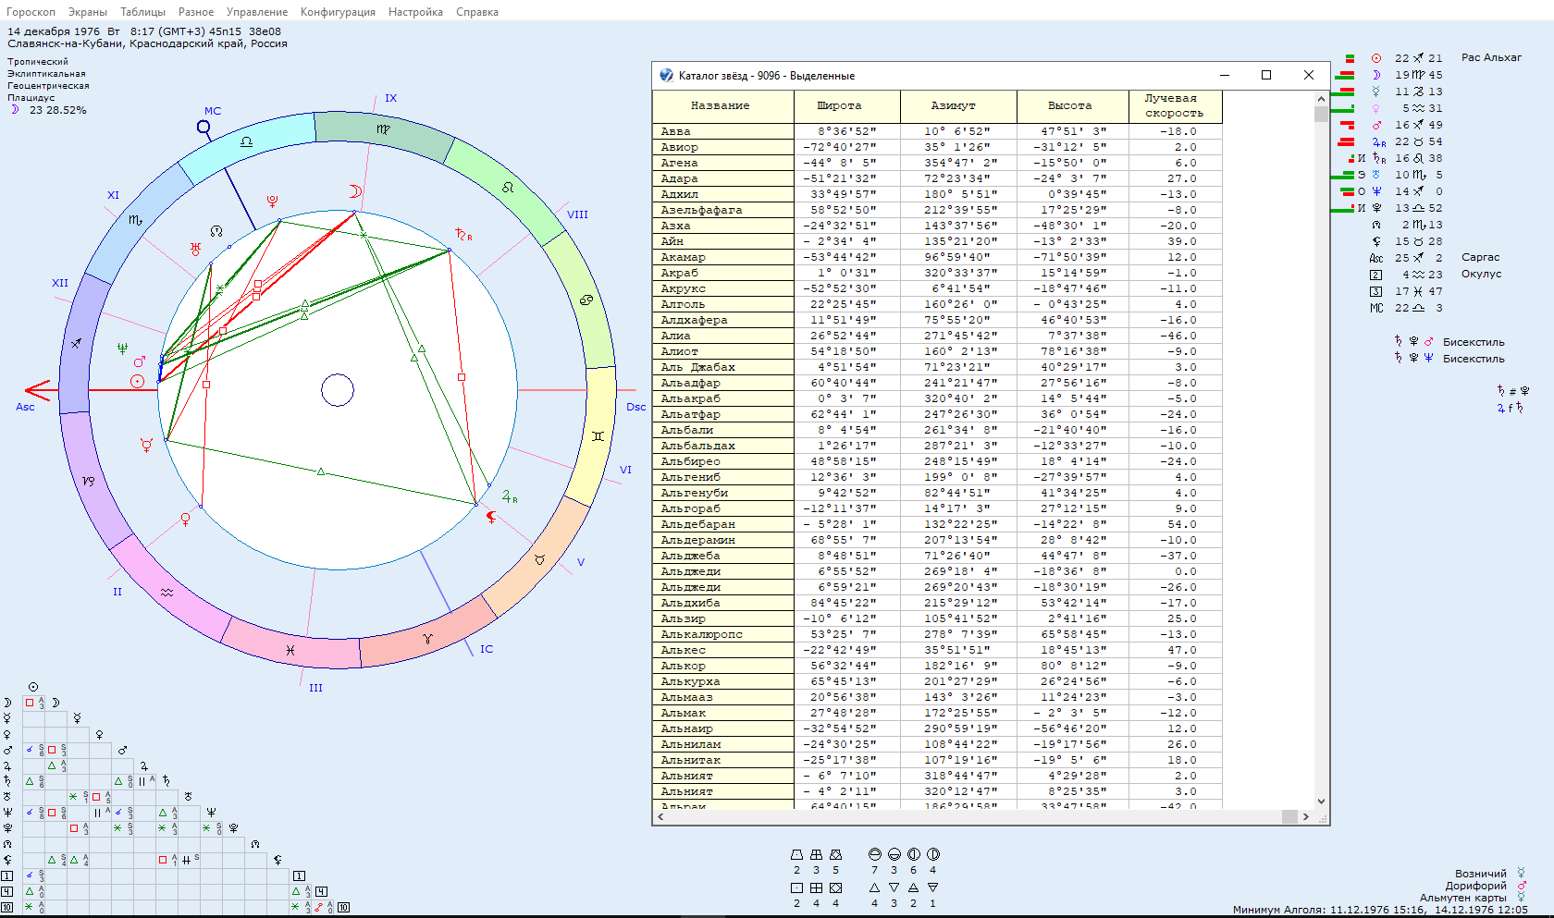Select the Taurus sign on zodiac ring
Screen dimensions: 1554x918
(539, 560)
